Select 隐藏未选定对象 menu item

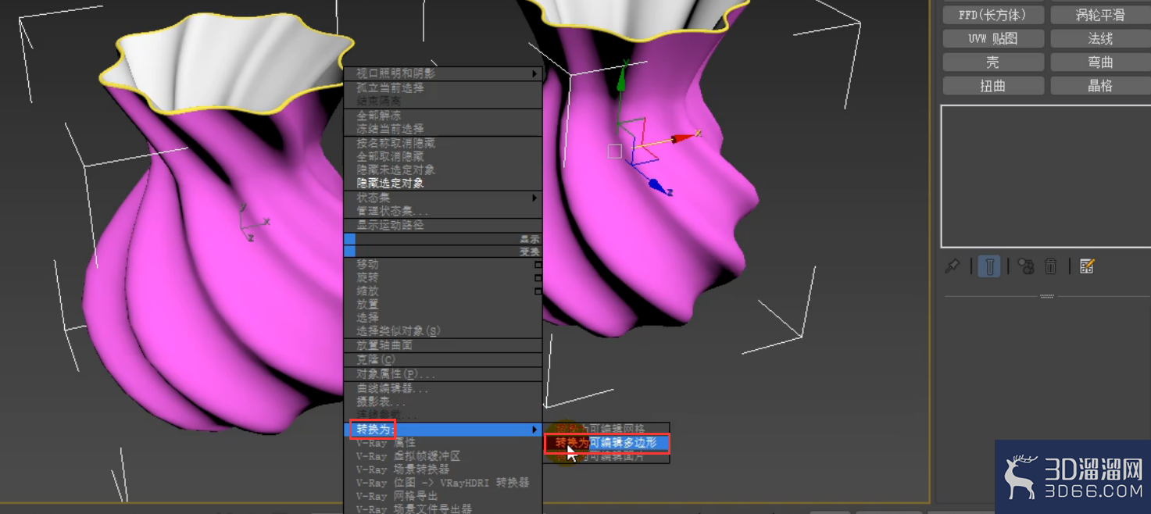pyautogui.click(x=443, y=170)
